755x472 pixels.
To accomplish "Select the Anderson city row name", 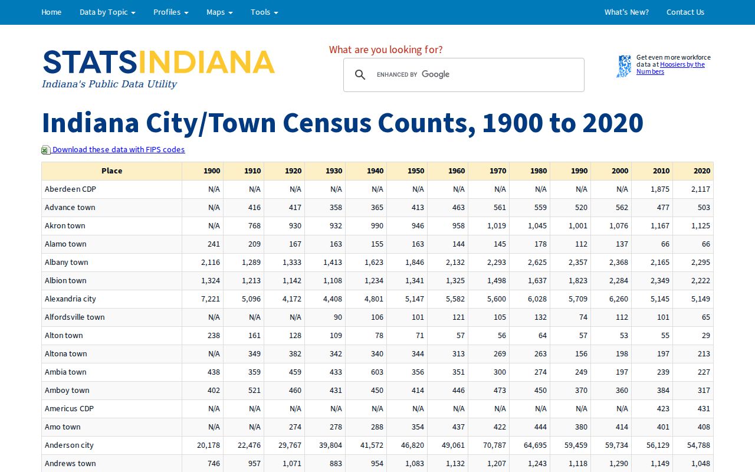I will pos(69,445).
